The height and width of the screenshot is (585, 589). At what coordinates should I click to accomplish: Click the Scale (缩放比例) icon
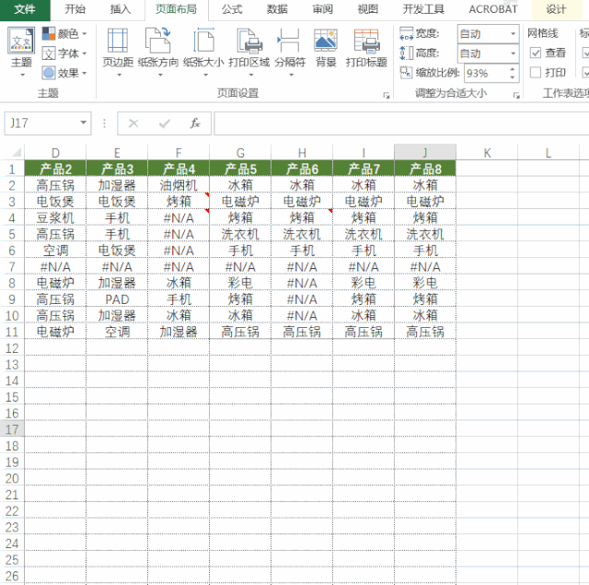click(x=407, y=73)
